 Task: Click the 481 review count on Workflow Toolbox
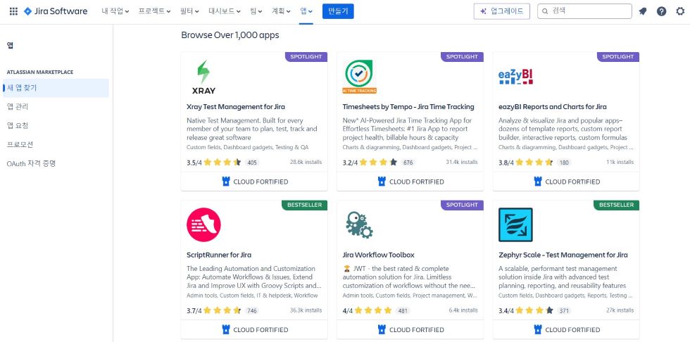[x=402, y=311]
